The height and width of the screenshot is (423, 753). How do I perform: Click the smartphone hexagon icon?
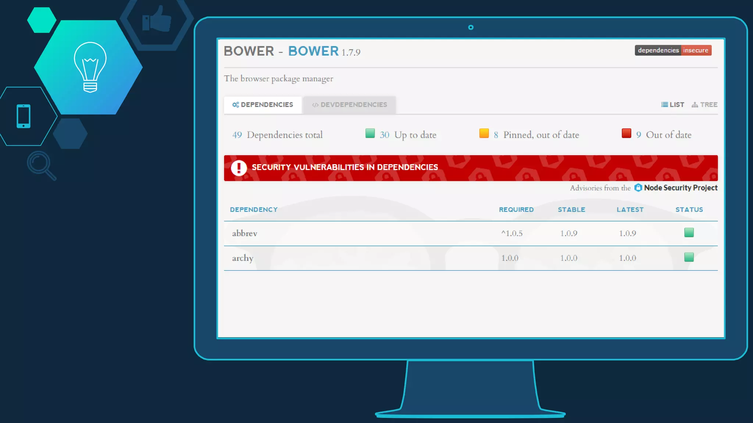coord(24,116)
